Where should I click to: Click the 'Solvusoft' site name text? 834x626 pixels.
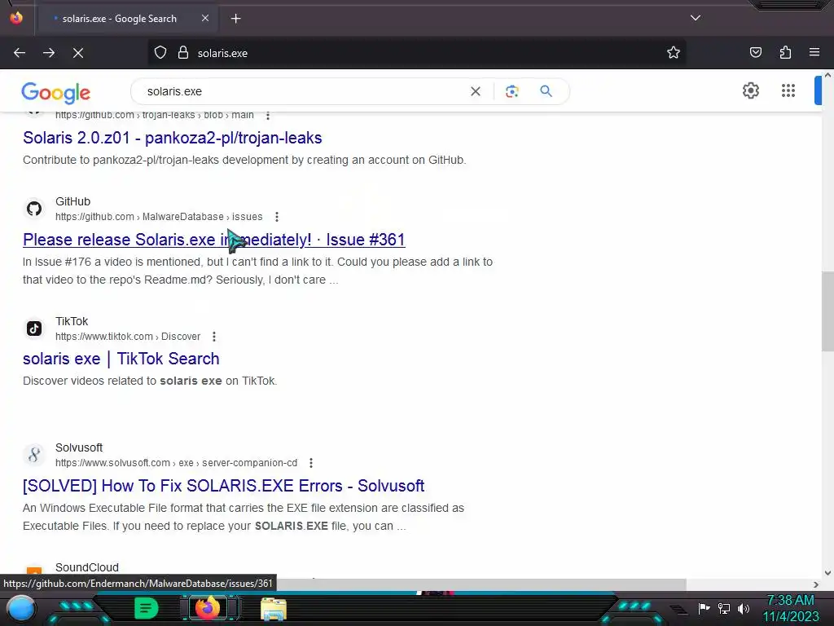click(79, 447)
